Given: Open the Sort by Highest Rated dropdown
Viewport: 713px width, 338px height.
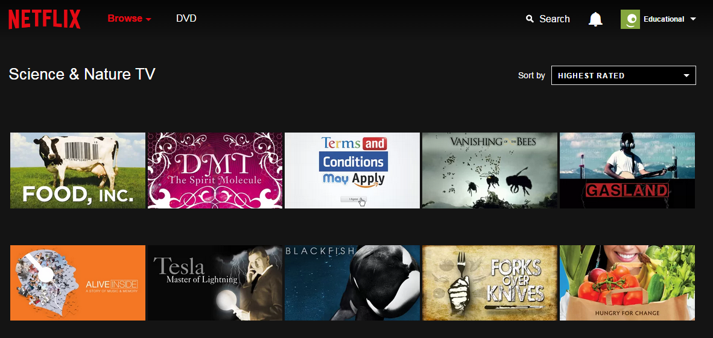Looking at the screenshot, I should coord(623,75).
